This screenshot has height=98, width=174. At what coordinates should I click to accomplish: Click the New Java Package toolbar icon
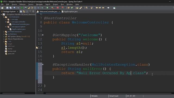69,8
